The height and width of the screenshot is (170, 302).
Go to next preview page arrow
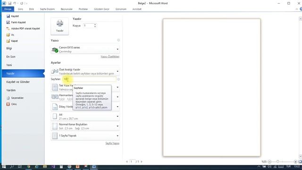coord(142,161)
